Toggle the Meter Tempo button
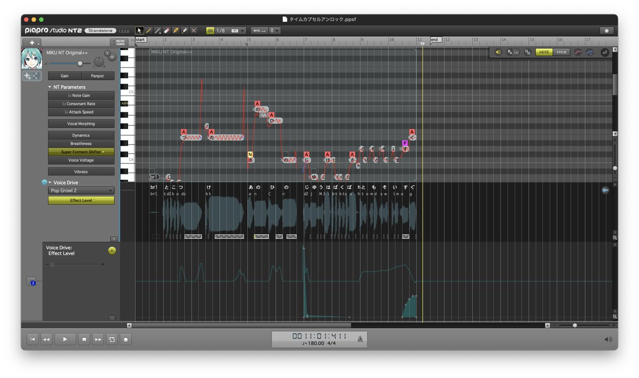 coord(120,43)
